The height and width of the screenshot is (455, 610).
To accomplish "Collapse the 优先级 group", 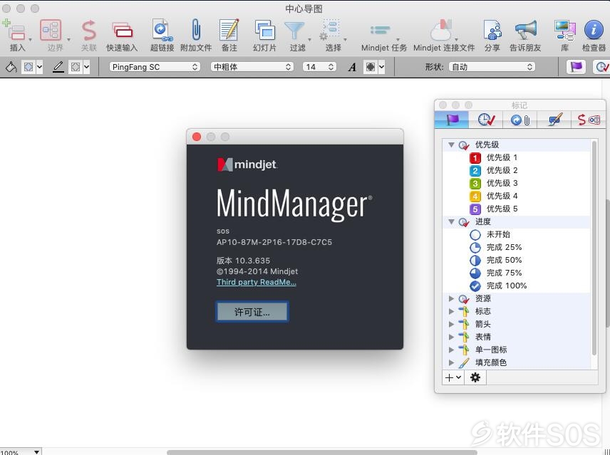I will tap(451, 145).
